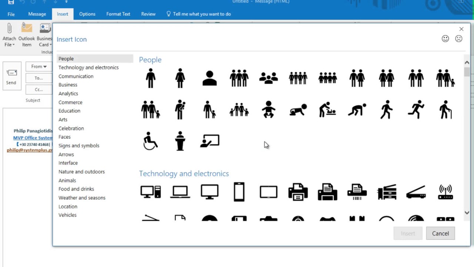474x267 pixels.
Task: Select the baby icon
Action: coord(268,109)
